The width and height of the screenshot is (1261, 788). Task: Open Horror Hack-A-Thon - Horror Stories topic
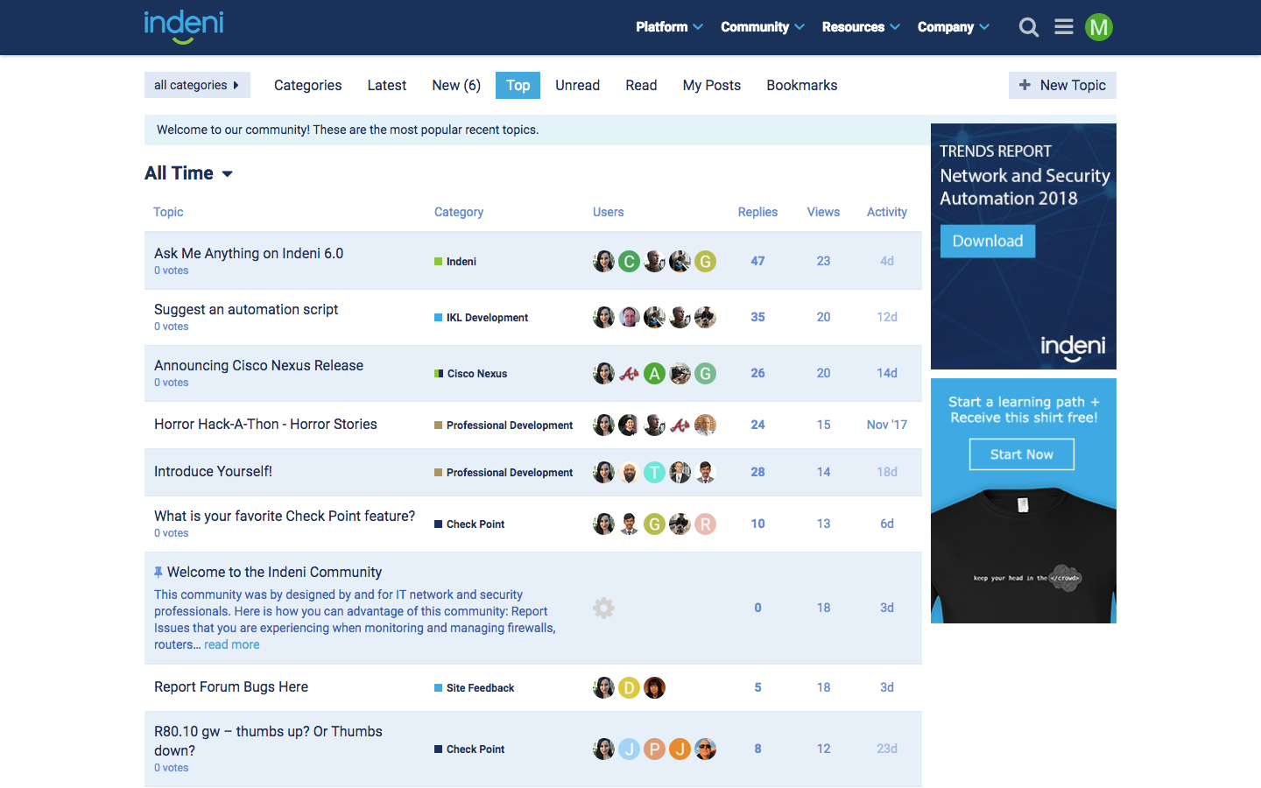[x=265, y=424]
